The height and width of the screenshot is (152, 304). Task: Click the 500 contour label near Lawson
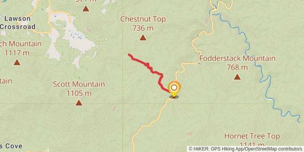click(89, 30)
